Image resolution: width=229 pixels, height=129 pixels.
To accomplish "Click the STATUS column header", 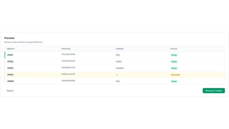I will (x=174, y=49).
